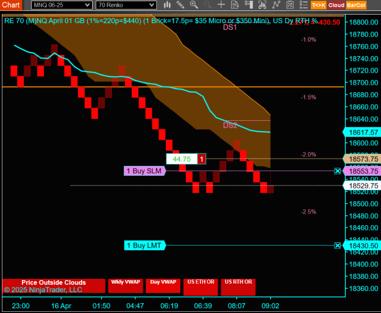Click the -1.5% level label
This screenshot has width=381, height=313.
[308, 97]
